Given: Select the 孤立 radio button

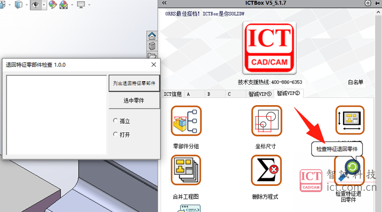Looking at the screenshot, I should [116, 121].
